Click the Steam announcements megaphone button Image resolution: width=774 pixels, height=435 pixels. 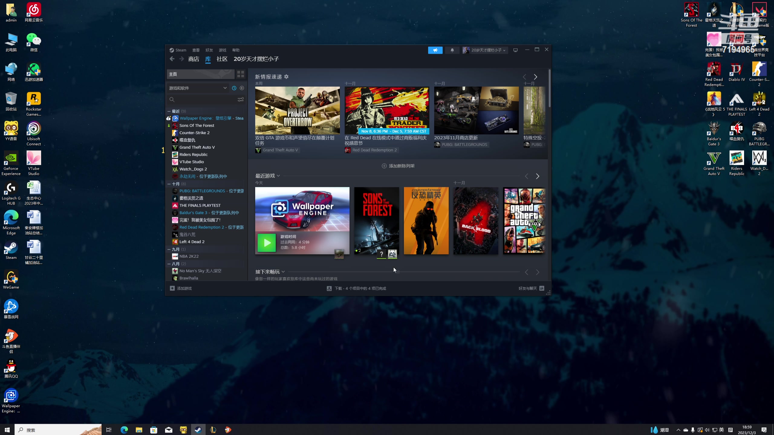pyautogui.click(x=435, y=50)
